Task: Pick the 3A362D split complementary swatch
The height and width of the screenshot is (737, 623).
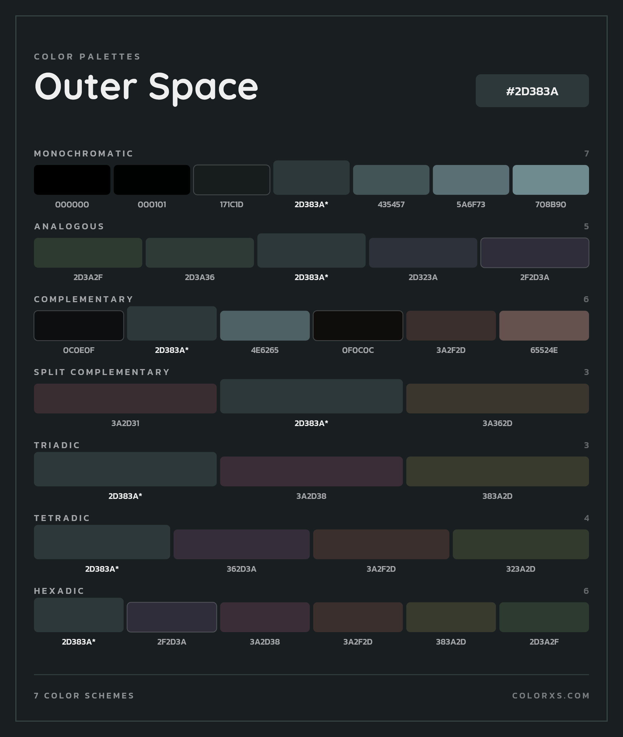Action: point(497,398)
